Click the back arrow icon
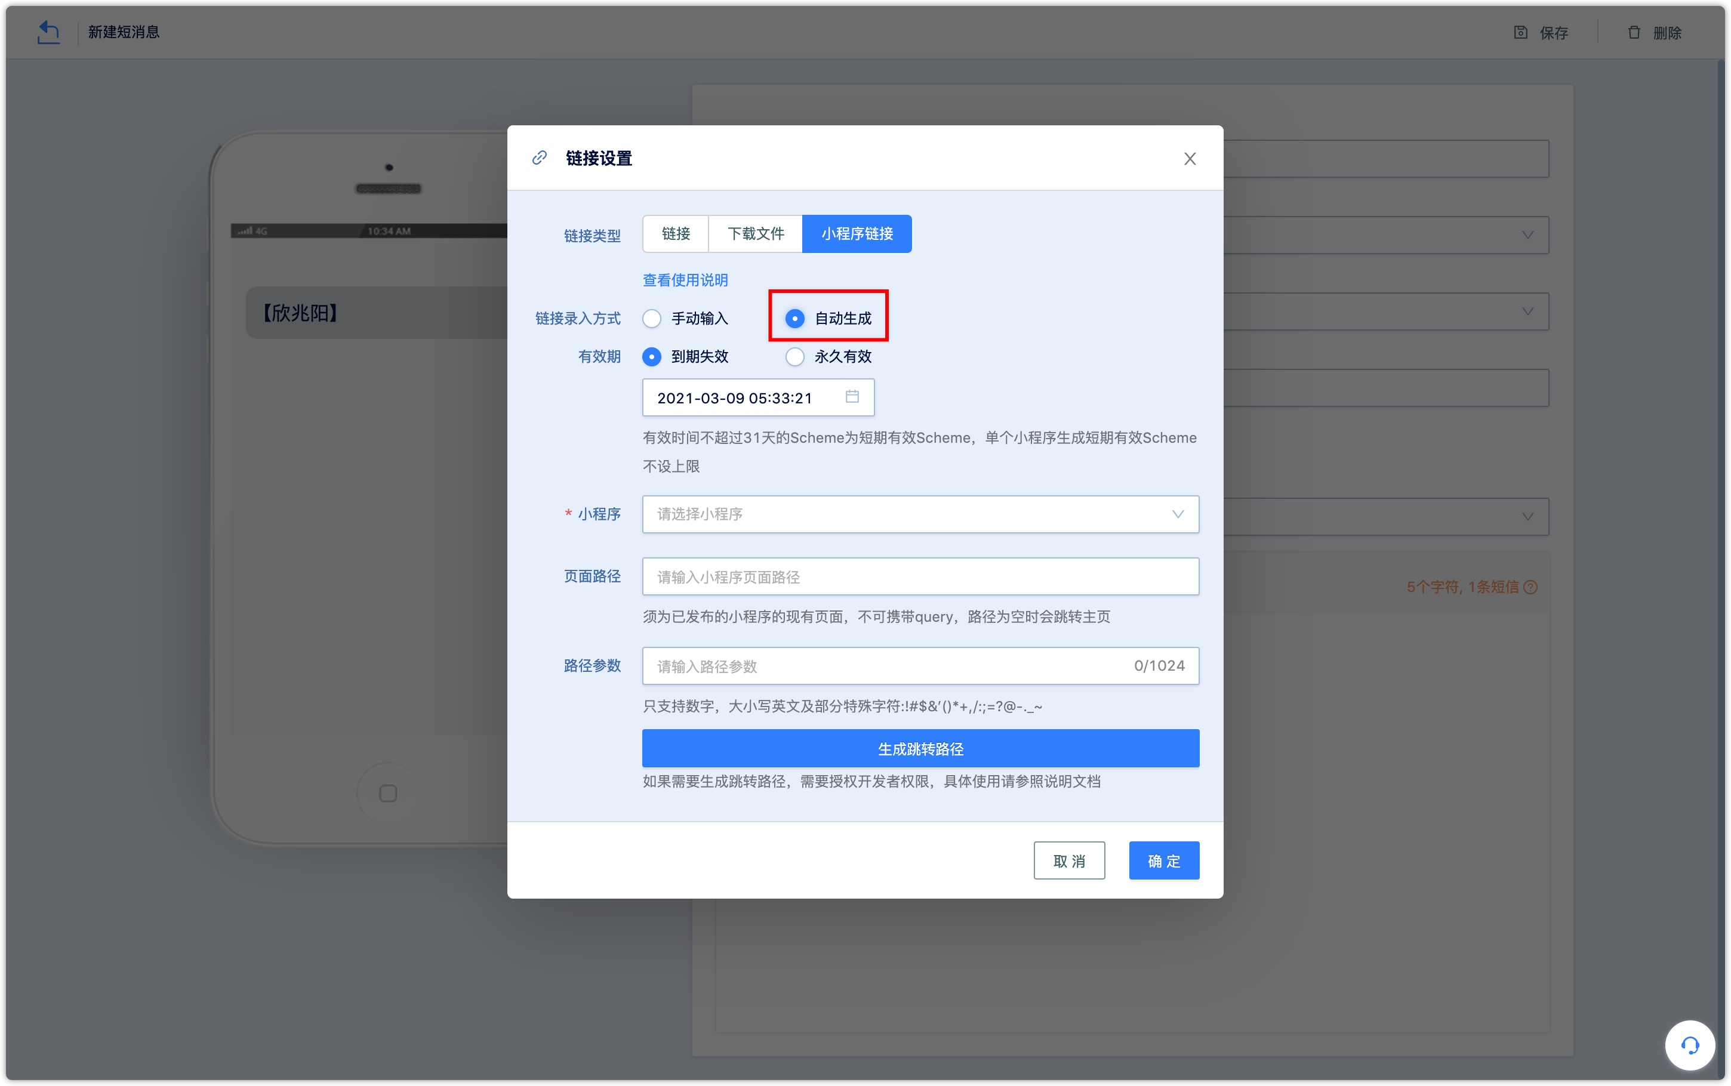This screenshot has height=1086, width=1731. point(48,32)
